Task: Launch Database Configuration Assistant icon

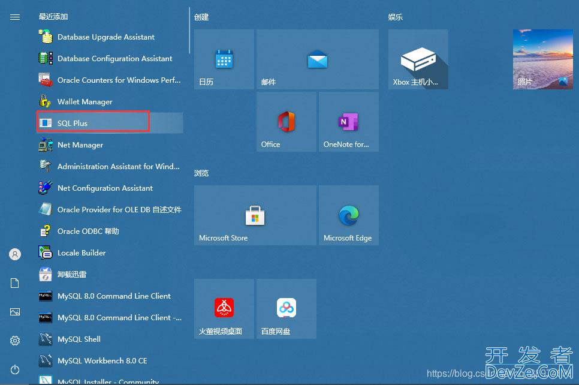Action: point(46,58)
